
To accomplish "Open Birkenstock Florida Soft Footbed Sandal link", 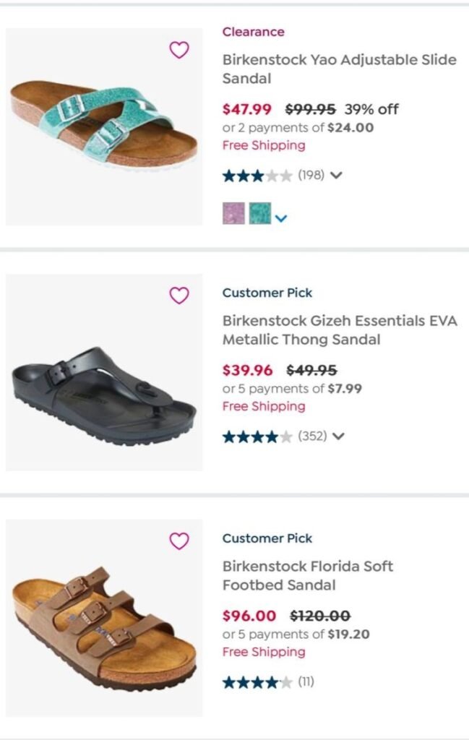I will click(x=308, y=575).
